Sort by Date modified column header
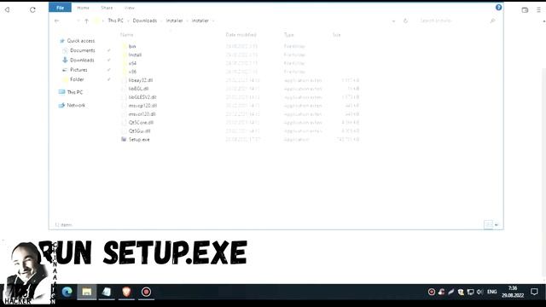Viewport: 546px width, 307px height. point(241,35)
